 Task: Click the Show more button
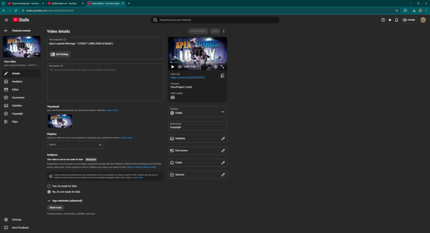(55, 208)
